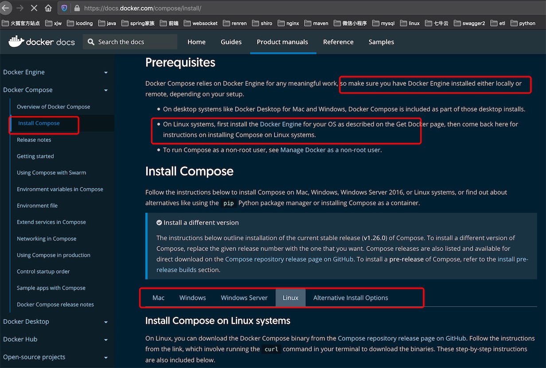Open Manage Docker as a non-root user link
Screen dimensions: 546x368
[x=330, y=150]
